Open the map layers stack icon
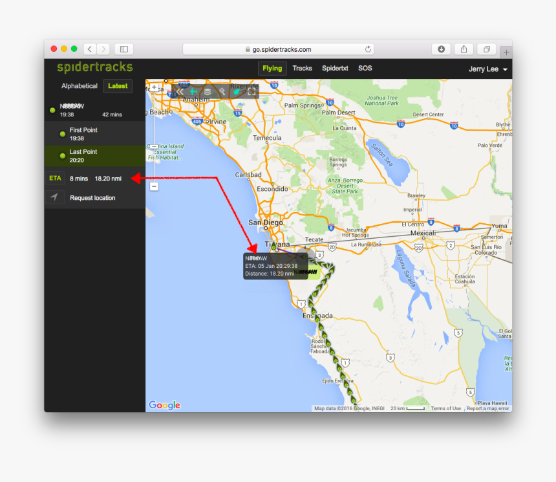Image resolution: width=556 pixels, height=482 pixels. [x=208, y=92]
